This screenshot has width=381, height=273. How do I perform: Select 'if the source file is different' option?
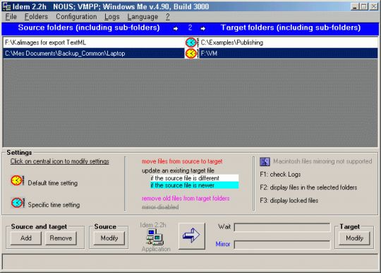[x=195, y=178]
